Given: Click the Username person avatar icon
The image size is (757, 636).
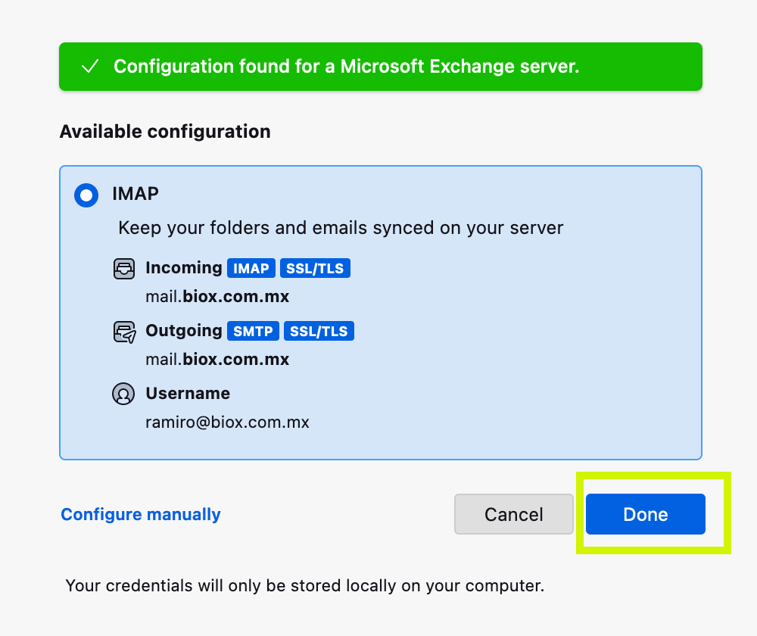Looking at the screenshot, I should pos(123,394).
